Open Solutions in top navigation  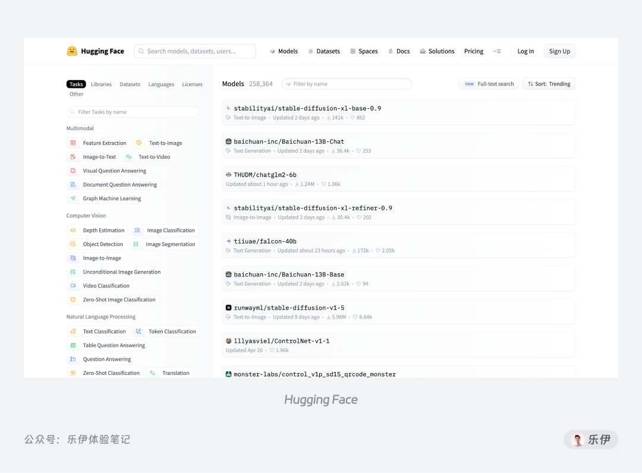tap(437, 51)
